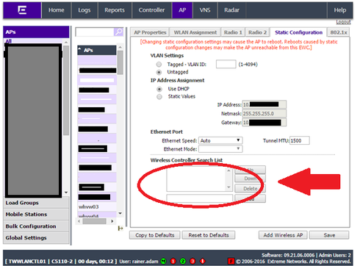The image size is (360, 266).
Task: Switch to the 802.1x tab
Action: (x=339, y=32)
